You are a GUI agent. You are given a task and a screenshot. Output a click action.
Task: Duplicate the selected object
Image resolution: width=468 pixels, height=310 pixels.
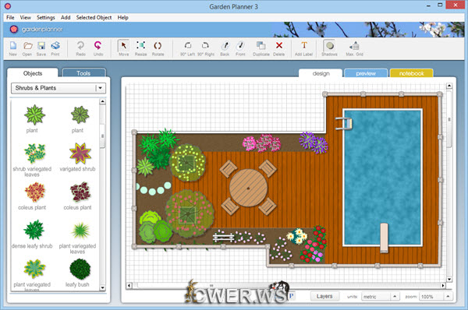point(261,48)
